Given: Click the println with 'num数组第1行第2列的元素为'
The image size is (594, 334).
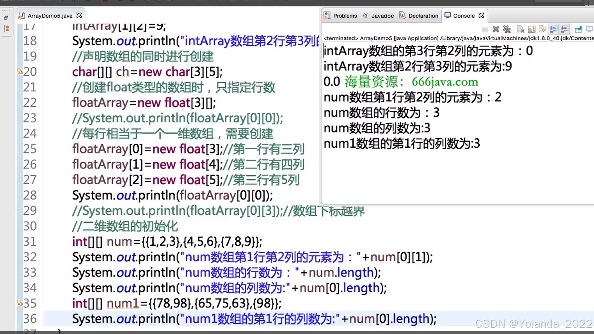Looking at the screenshot, I should click(253, 257).
